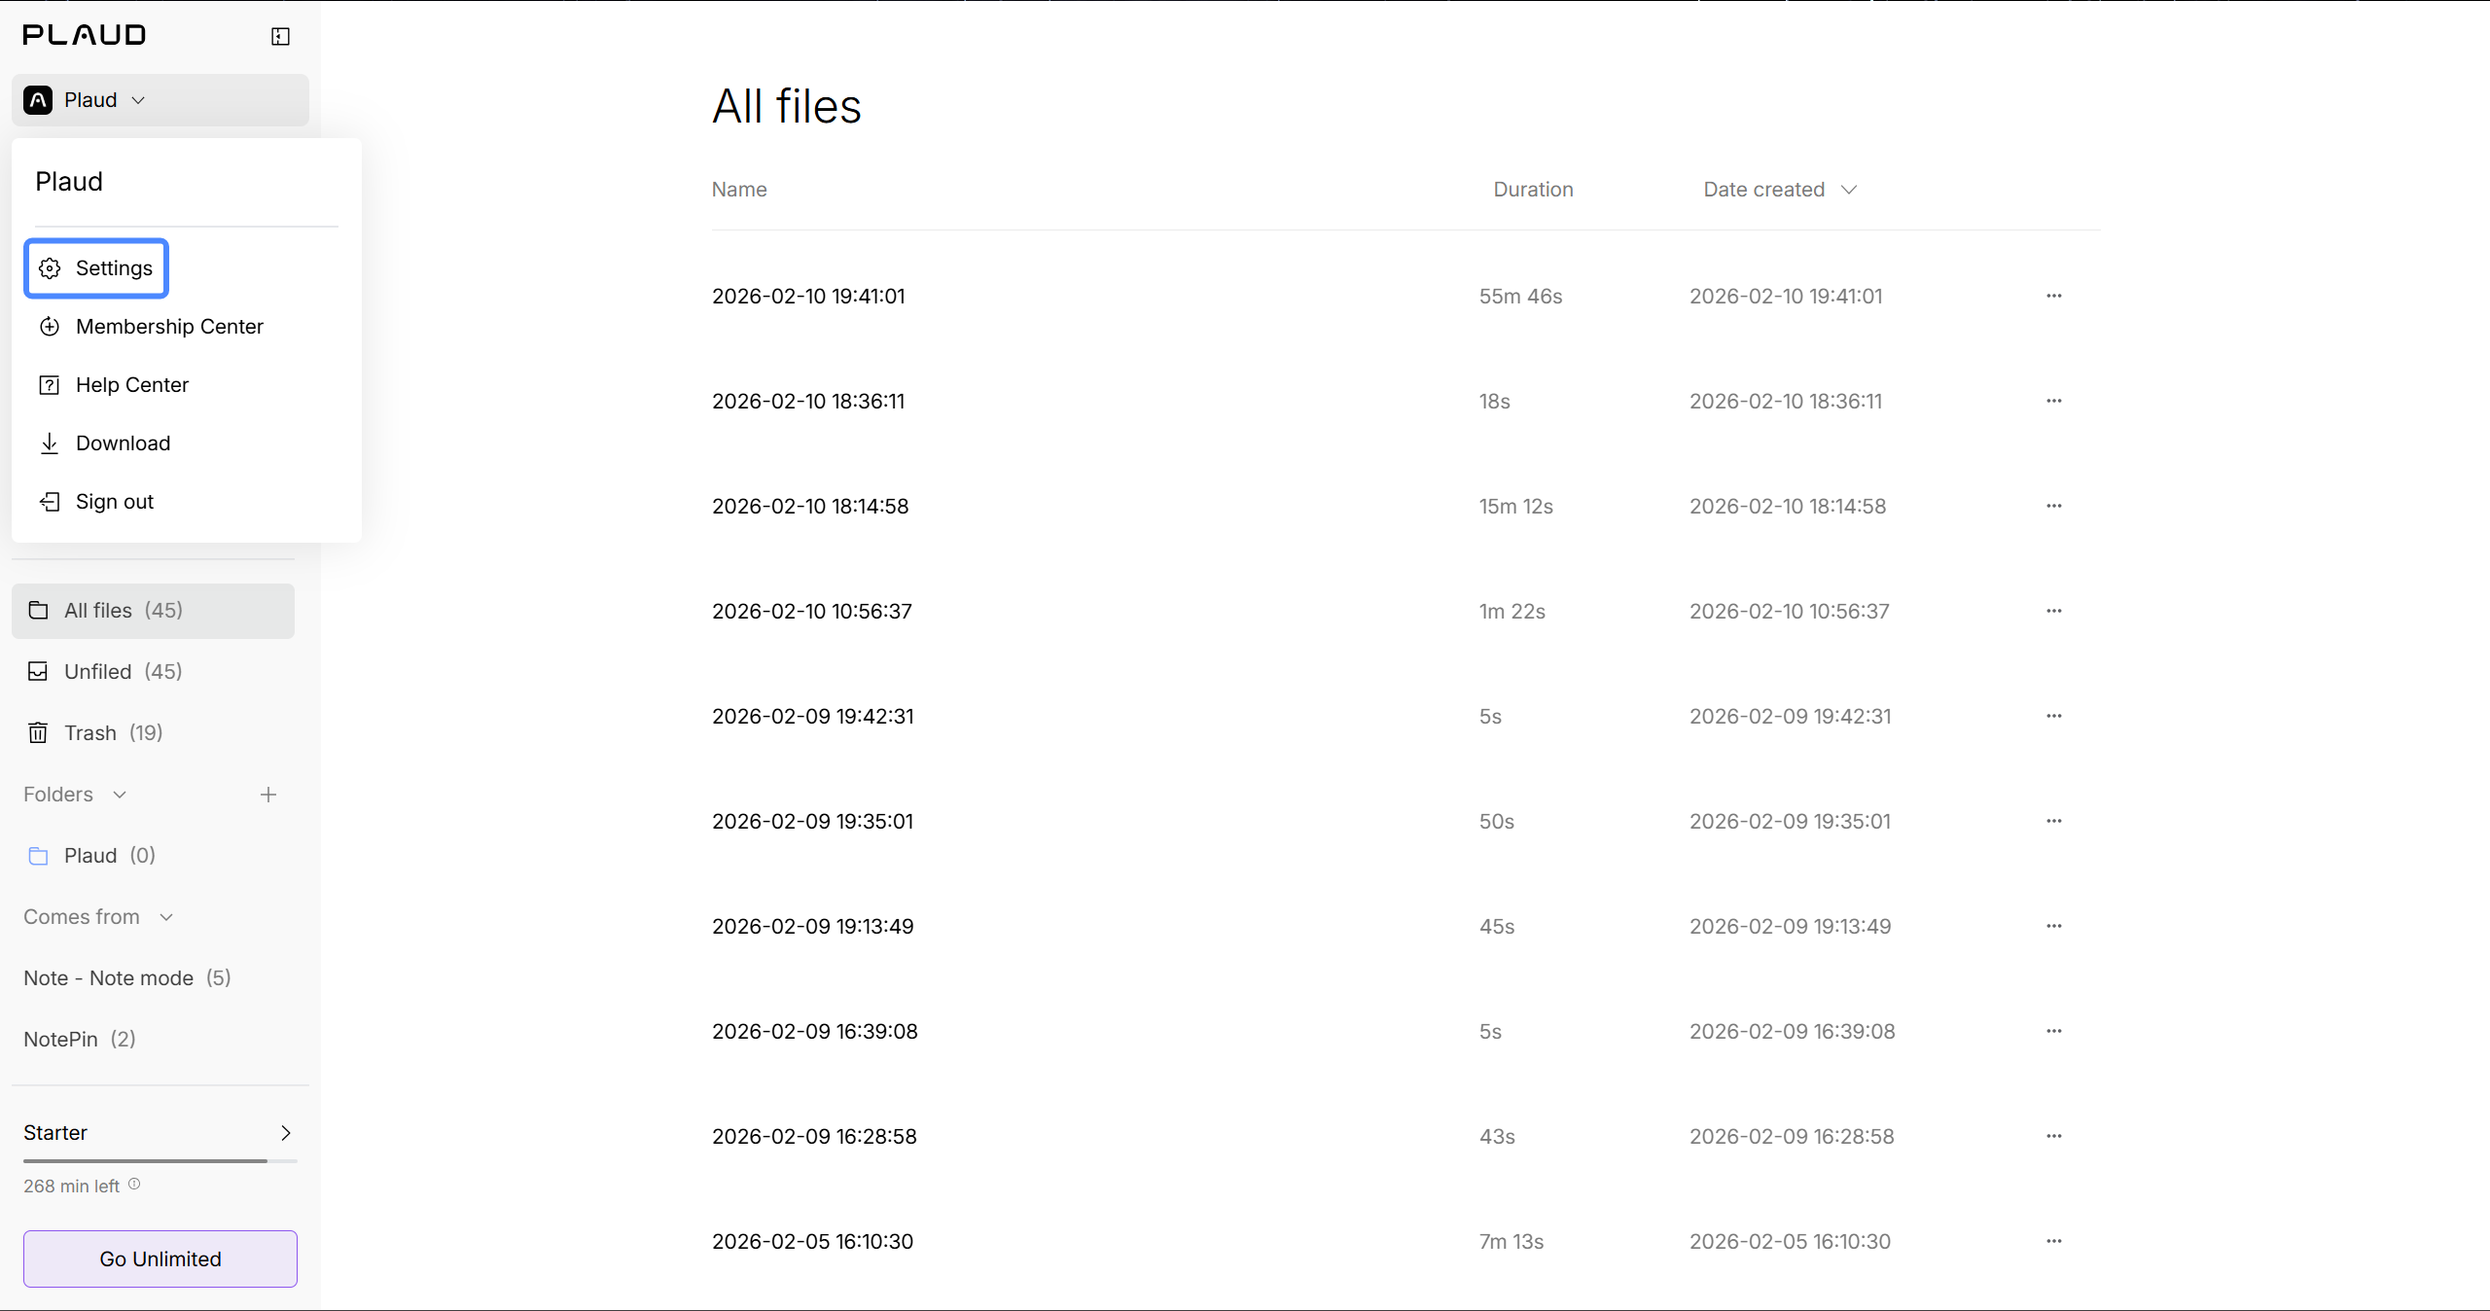Click the Starter minutes usage progress bar
This screenshot has height=1311, width=2490.
[160, 1160]
